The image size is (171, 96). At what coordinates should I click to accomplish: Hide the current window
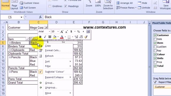(142, 3)
